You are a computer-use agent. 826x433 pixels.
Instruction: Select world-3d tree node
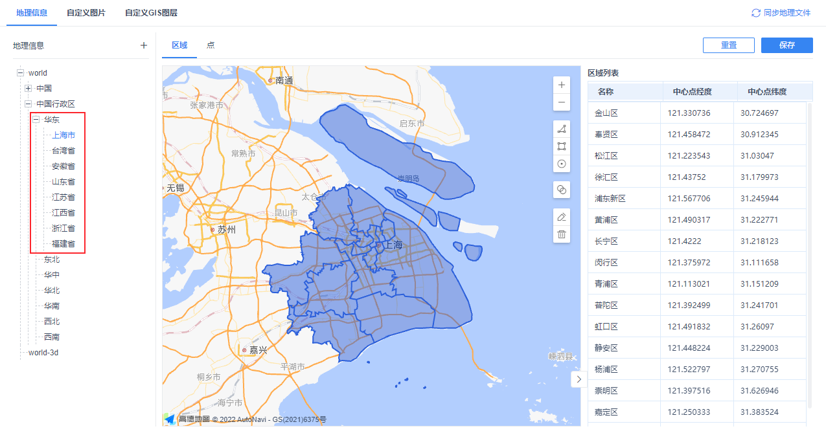[43, 353]
